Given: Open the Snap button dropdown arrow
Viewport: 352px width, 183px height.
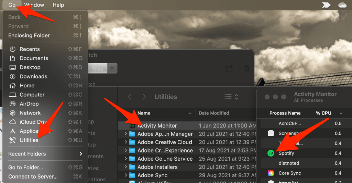Looking at the screenshot, I should pyautogui.click(x=112, y=68).
